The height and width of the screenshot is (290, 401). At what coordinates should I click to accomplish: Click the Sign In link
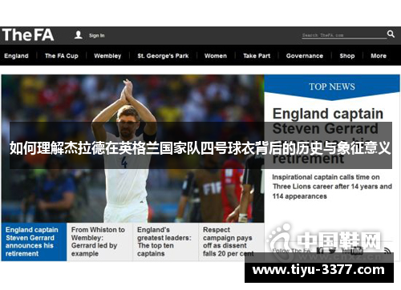coord(97,35)
